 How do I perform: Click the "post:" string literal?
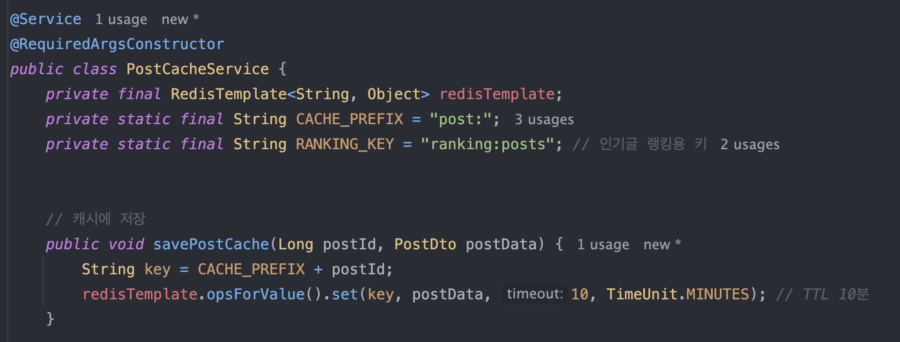pos(460,119)
